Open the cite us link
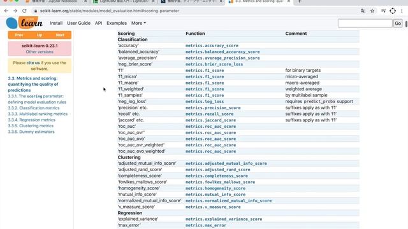This screenshot has width=408, height=229. (33, 63)
